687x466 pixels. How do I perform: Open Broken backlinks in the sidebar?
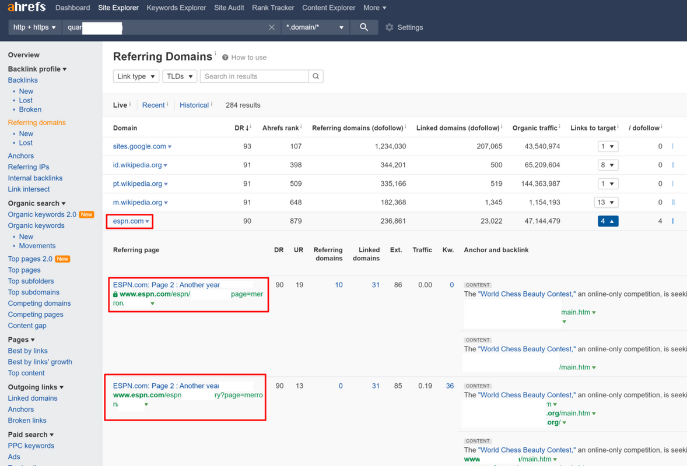coord(30,110)
